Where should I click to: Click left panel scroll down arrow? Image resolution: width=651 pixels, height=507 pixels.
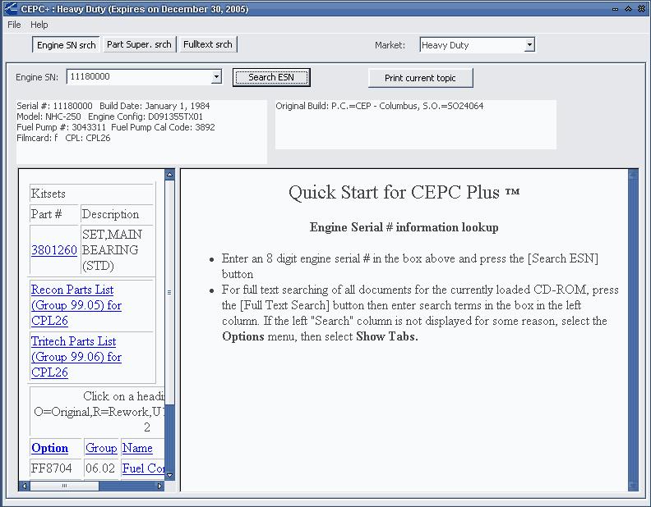point(169,475)
